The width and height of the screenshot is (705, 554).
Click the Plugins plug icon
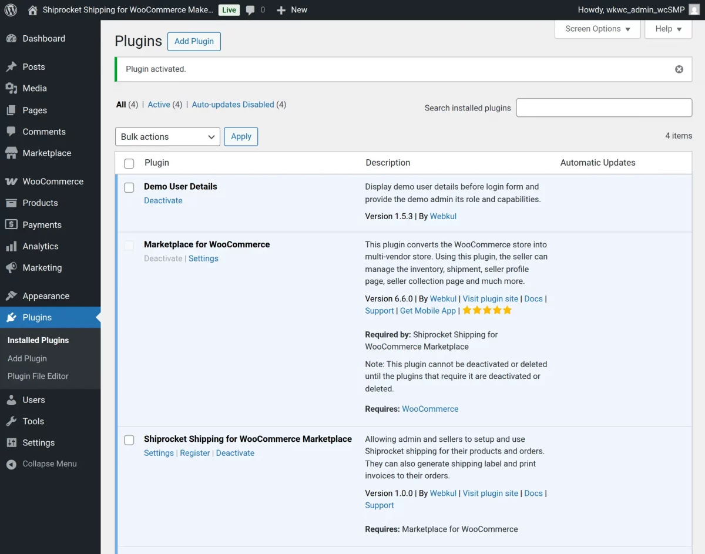[x=11, y=317]
